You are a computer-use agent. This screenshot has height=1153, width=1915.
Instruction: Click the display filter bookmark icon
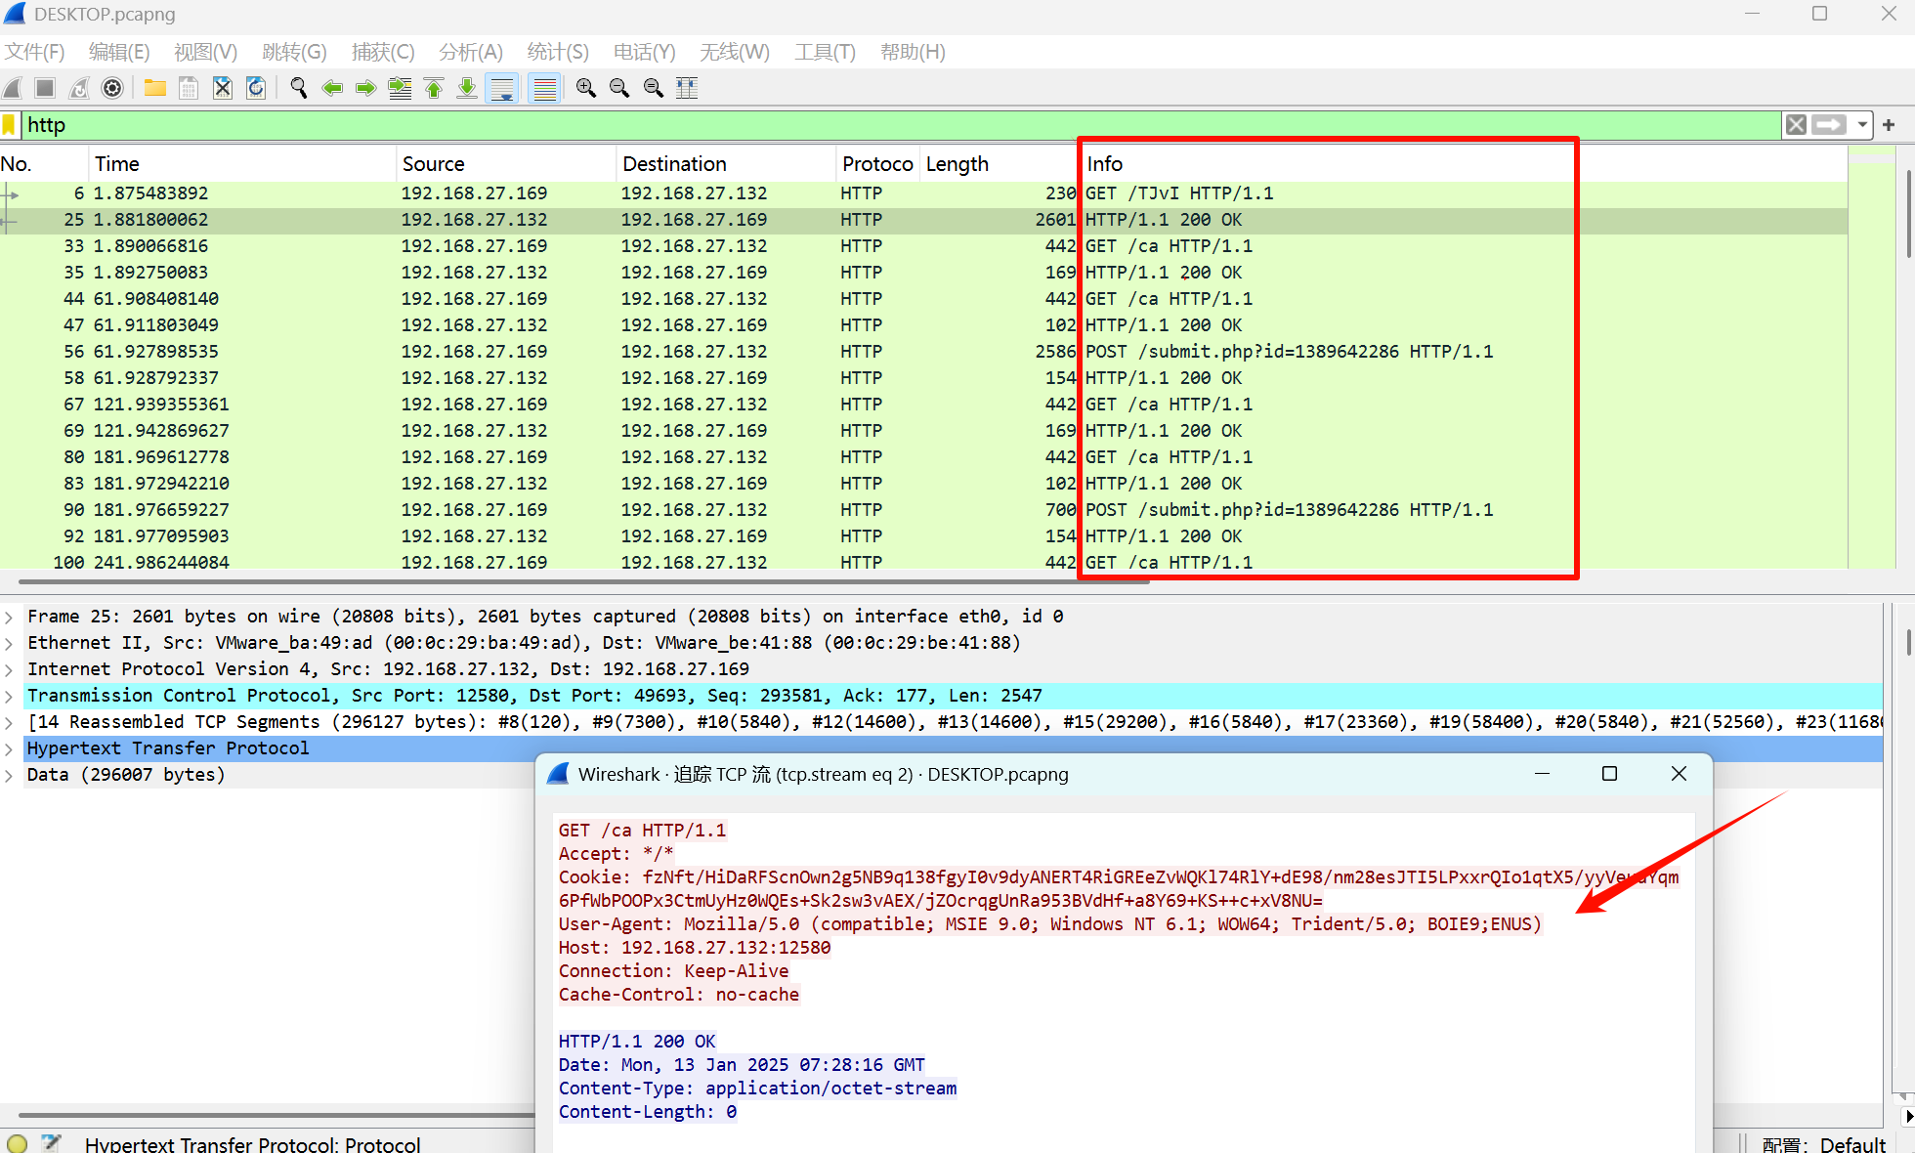[9, 125]
